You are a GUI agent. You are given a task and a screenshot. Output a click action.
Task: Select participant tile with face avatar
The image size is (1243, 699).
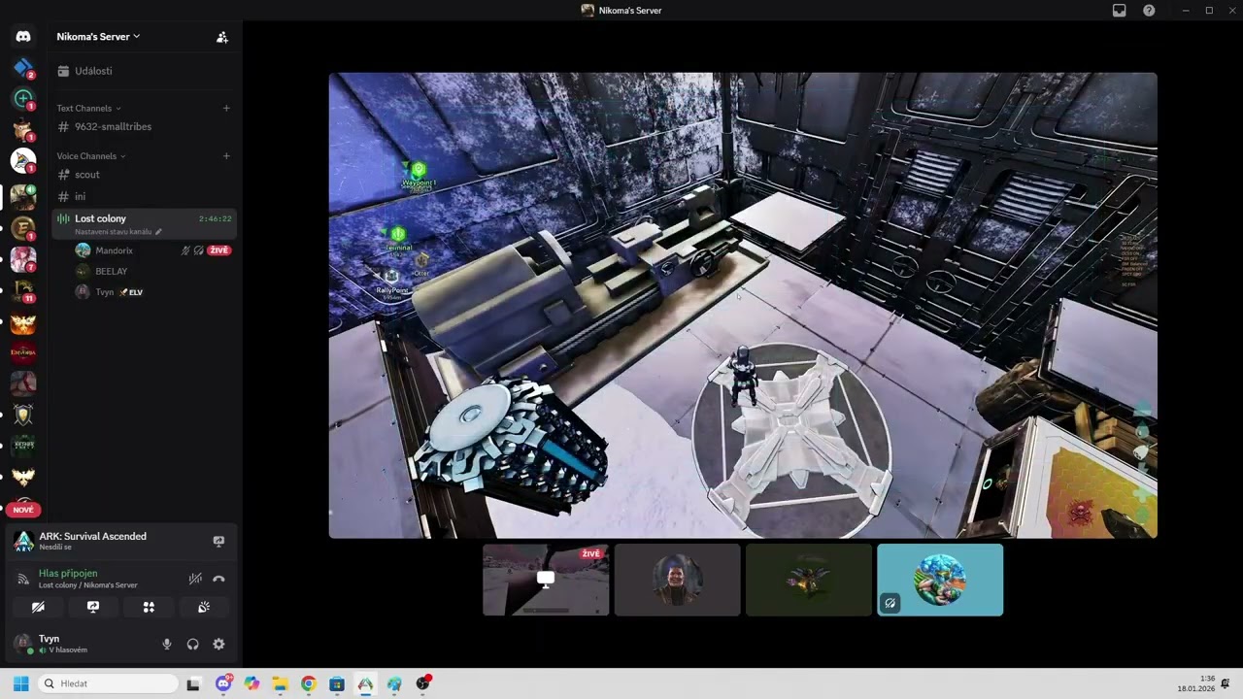click(677, 580)
